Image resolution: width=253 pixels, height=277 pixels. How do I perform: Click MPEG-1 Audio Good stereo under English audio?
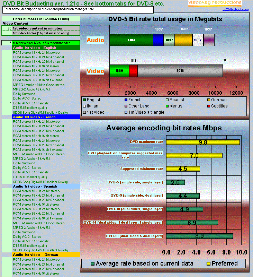click(x=39, y=85)
